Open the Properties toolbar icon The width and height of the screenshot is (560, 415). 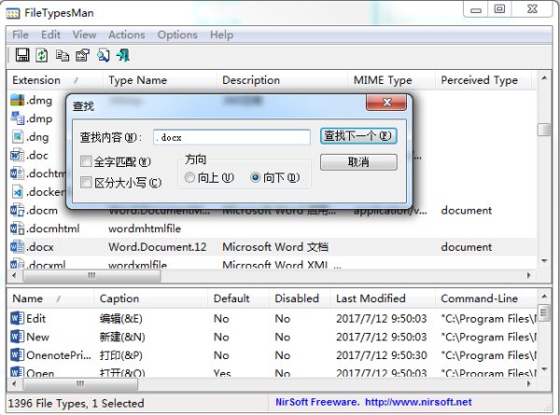click(x=82, y=55)
